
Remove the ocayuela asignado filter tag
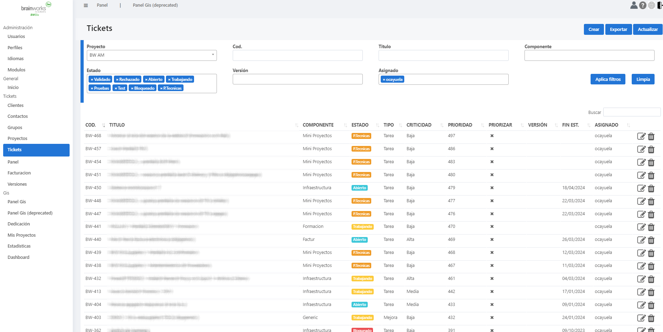(384, 80)
